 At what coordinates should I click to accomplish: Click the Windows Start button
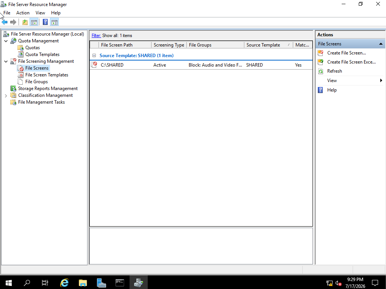[9, 283]
